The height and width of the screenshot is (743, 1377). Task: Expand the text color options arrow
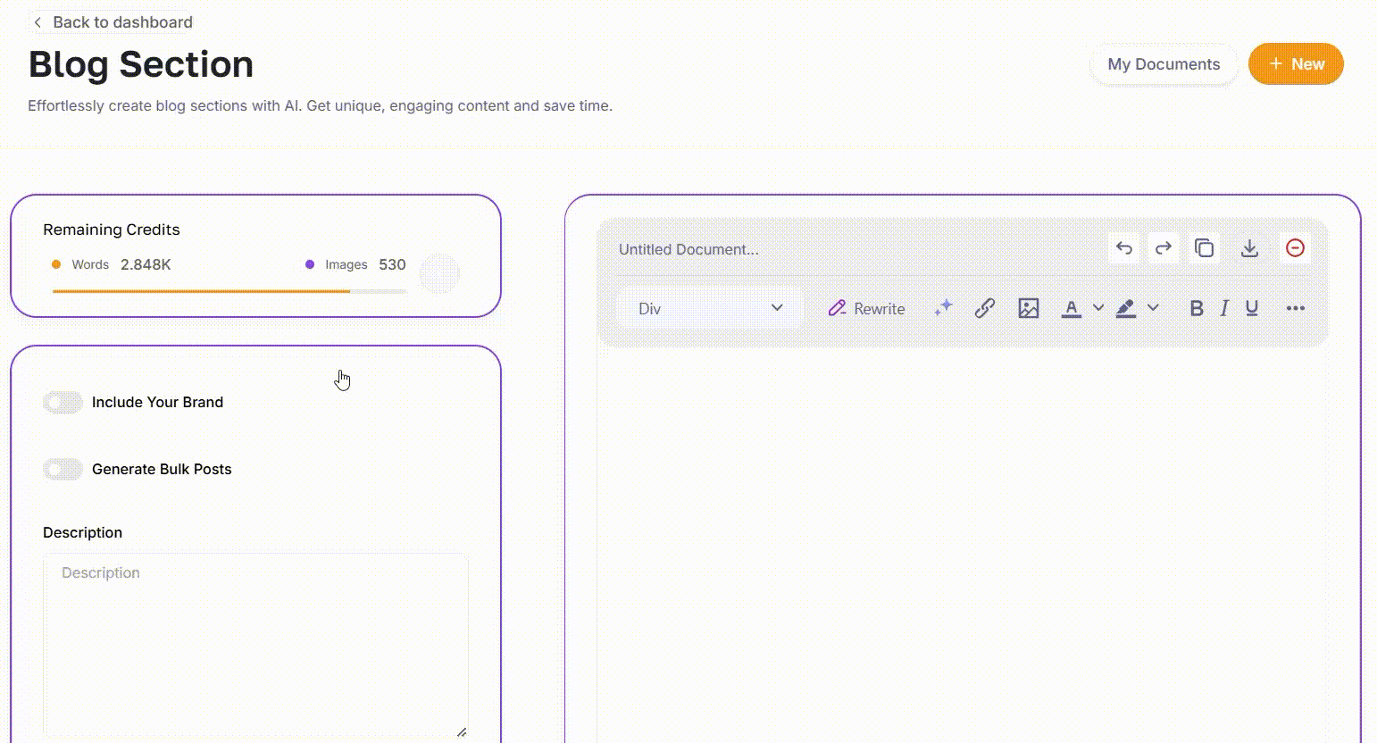[1098, 308]
